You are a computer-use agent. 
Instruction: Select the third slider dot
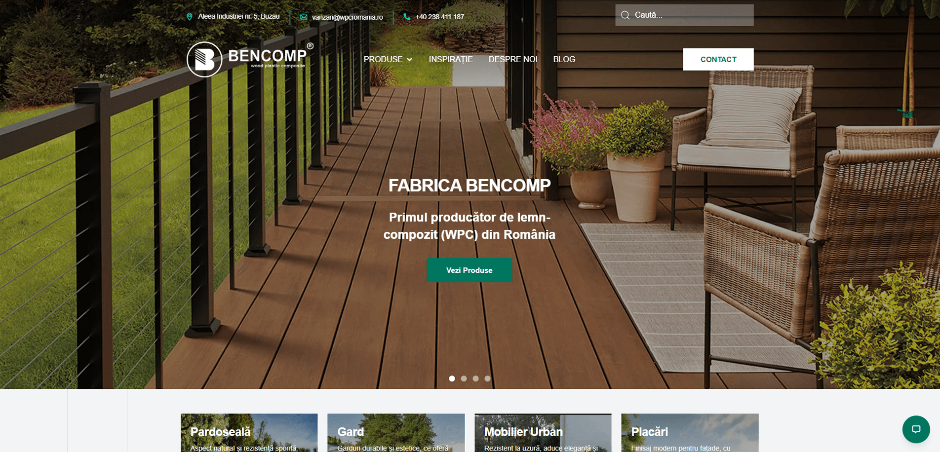(475, 378)
